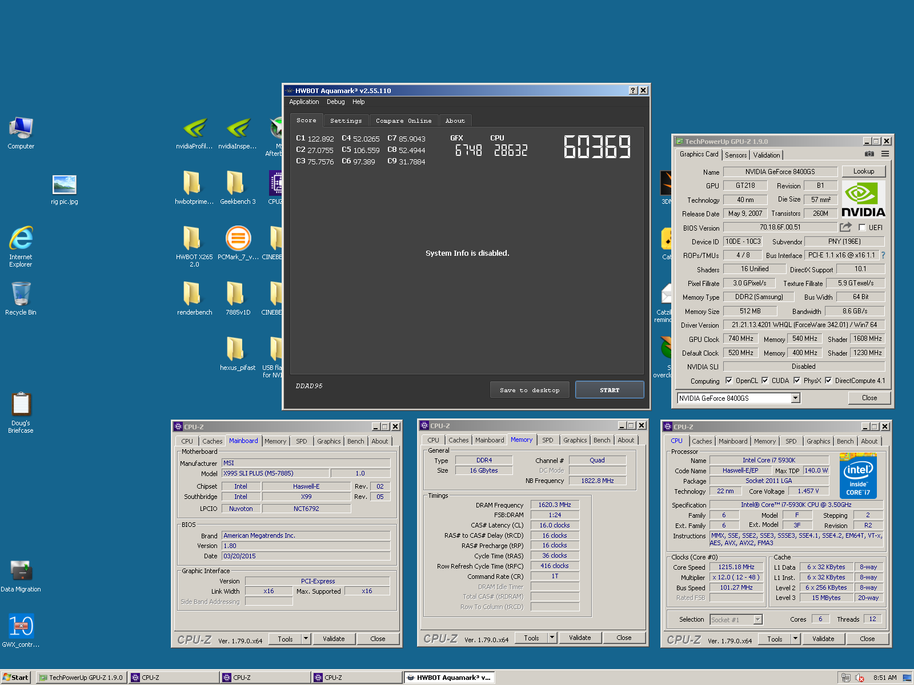The height and width of the screenshot is (685, 914).
Task: Click Validate in CPU-Z Memory window
Action: click(x=580, y=638)
